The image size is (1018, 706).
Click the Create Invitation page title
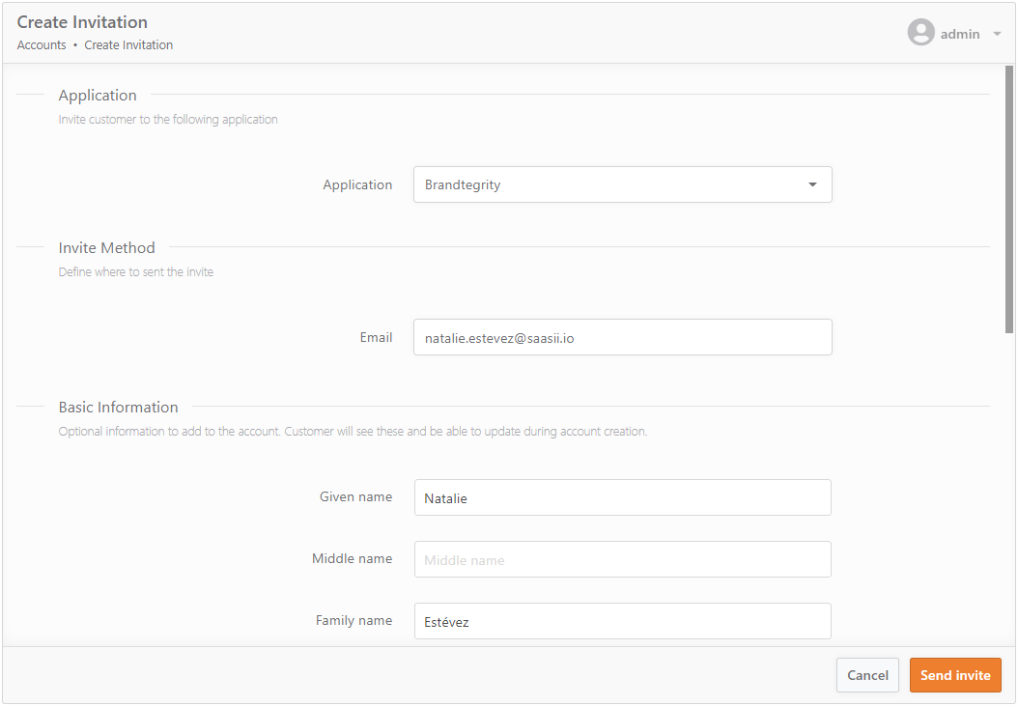82,22
